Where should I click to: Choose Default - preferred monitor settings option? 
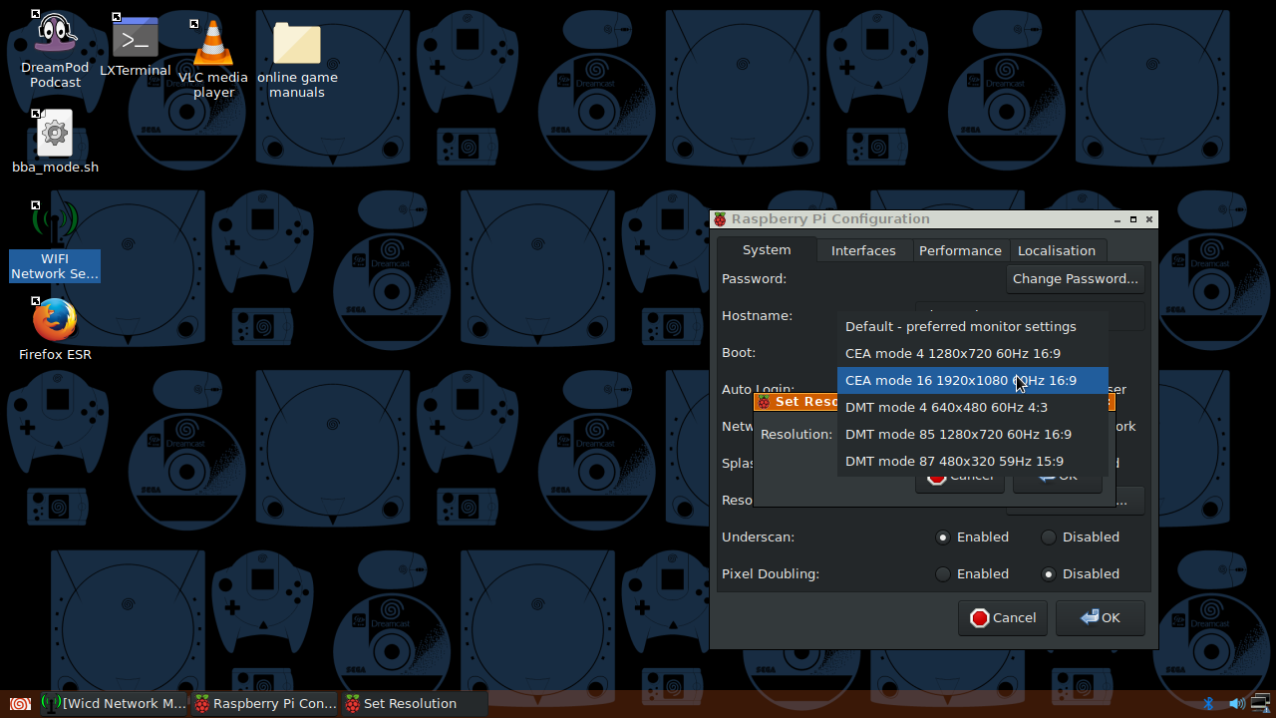973,326
